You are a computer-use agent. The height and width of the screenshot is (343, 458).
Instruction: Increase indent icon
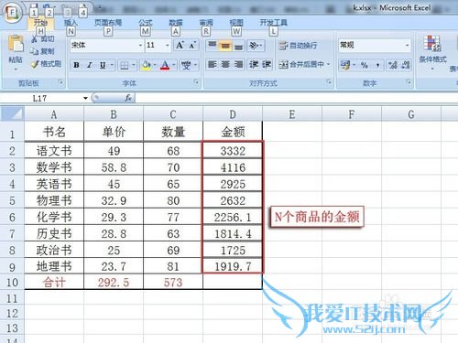pyautogui.click(x=267, y=64)
